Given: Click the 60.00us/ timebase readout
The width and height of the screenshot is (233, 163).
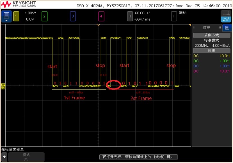Looking at the screenshot, I should pos(142,13).
